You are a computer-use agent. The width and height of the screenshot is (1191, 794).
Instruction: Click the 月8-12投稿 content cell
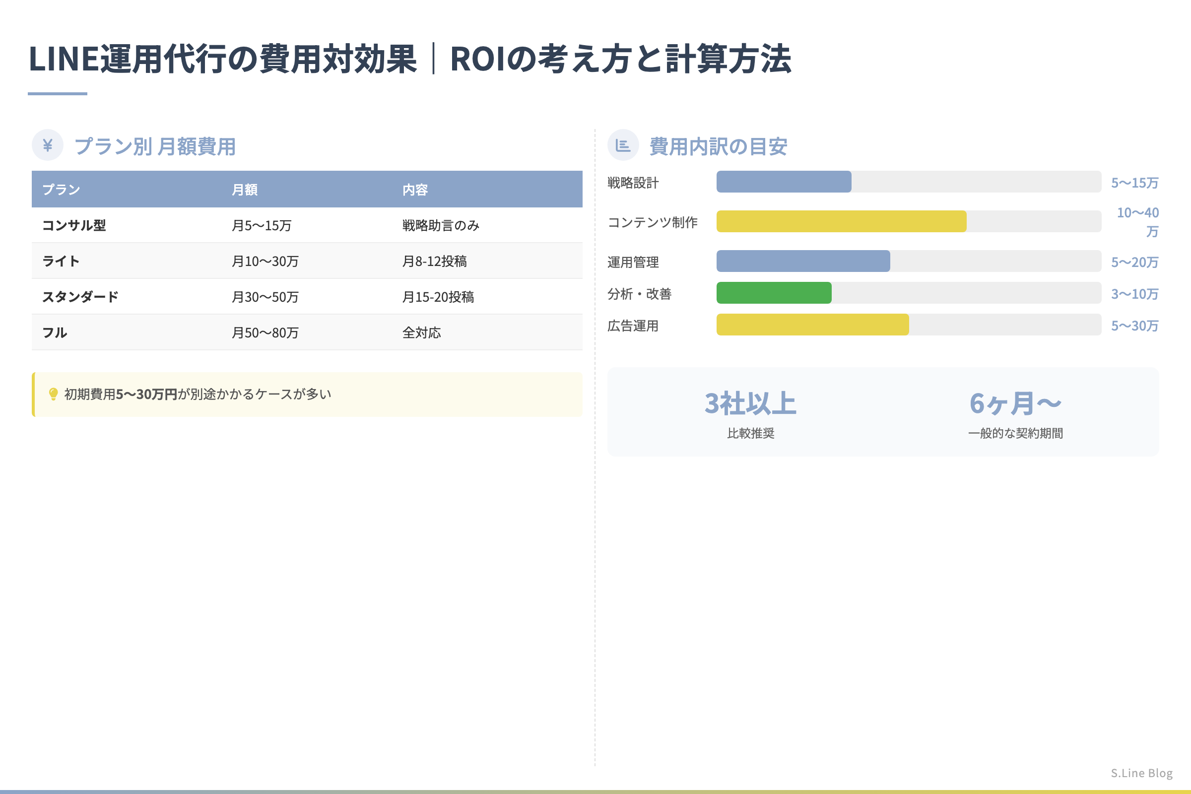435,262
